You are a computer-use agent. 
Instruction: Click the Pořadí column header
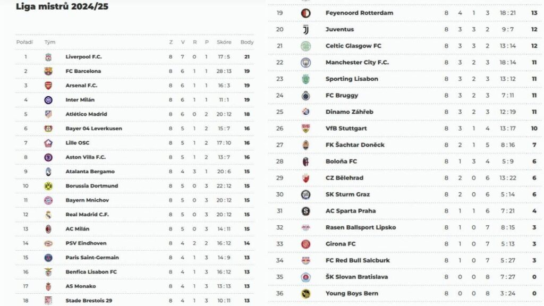click(24, 42)
